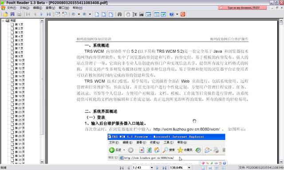Viewport: 284px width, 170px height.
Task: Toggle Actual Size page view button
Action: pos(97,14)
